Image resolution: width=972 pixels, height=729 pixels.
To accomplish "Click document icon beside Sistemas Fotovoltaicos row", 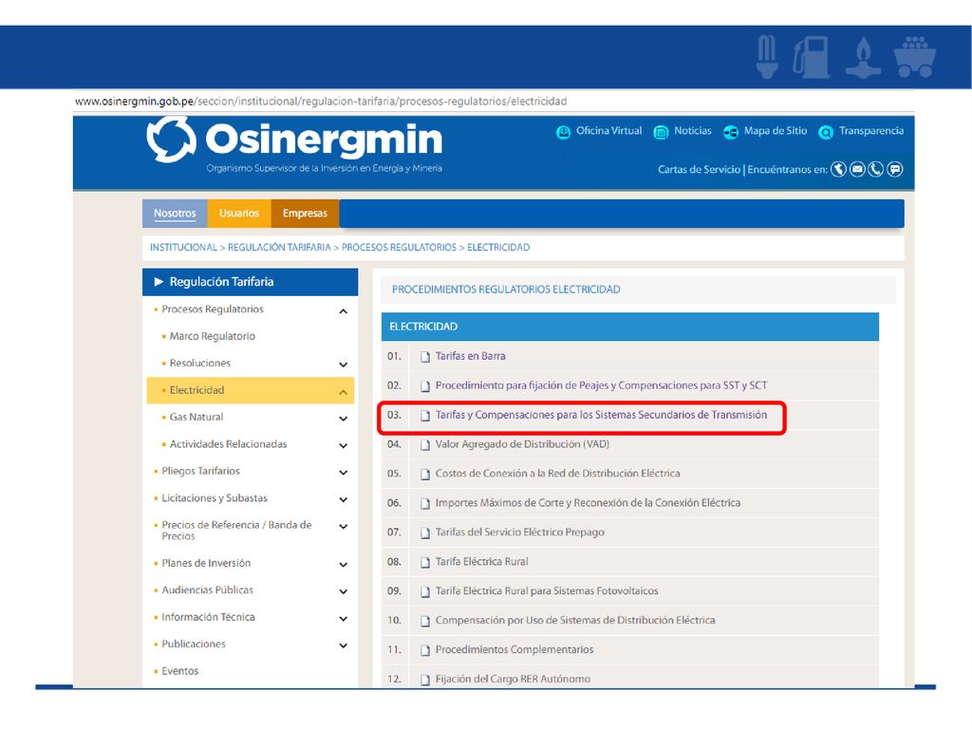I will 425,591.
